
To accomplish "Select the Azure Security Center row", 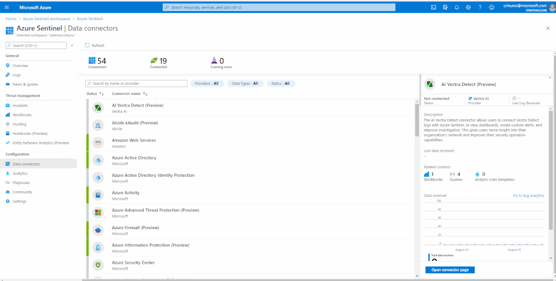I will tap(250, 265).
